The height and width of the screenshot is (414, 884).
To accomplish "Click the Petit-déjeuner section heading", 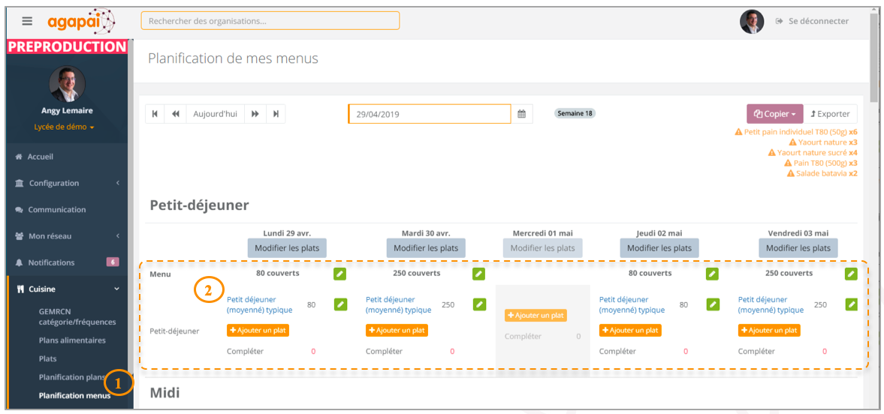I will pyautogui.click(x=199, y=205).
